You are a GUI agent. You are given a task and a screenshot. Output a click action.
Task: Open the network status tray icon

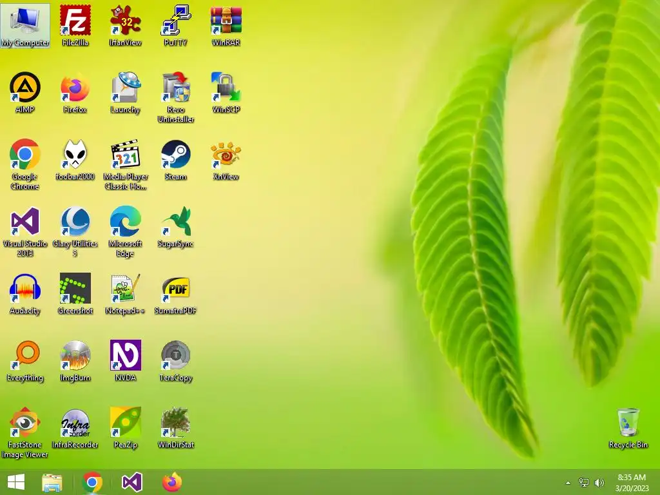[x=584, y=482]
